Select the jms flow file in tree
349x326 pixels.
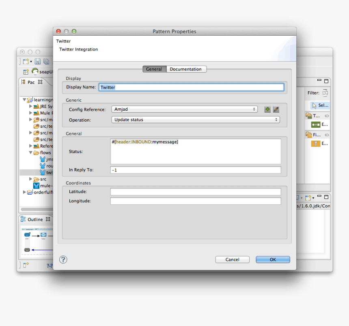pos(46,159)
